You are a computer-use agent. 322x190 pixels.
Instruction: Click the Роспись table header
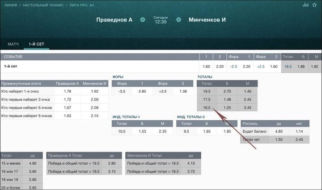[250, 124]
